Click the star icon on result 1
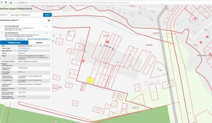The image size is (212, 123). [x=47, y=26]
